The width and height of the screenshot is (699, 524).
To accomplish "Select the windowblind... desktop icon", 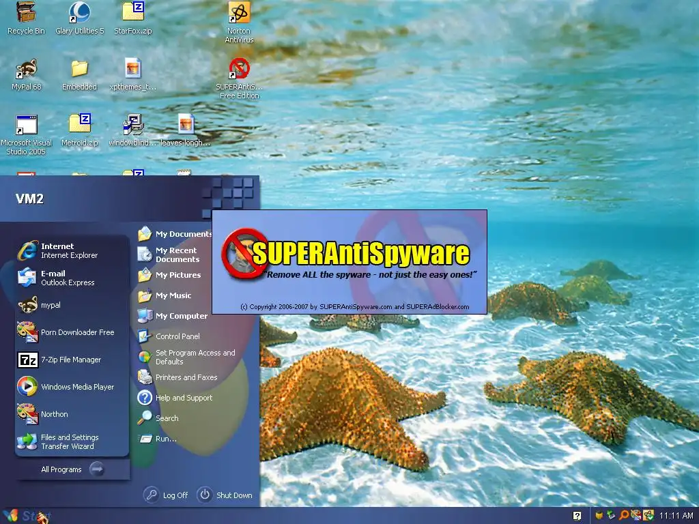I will click(133, 130).
